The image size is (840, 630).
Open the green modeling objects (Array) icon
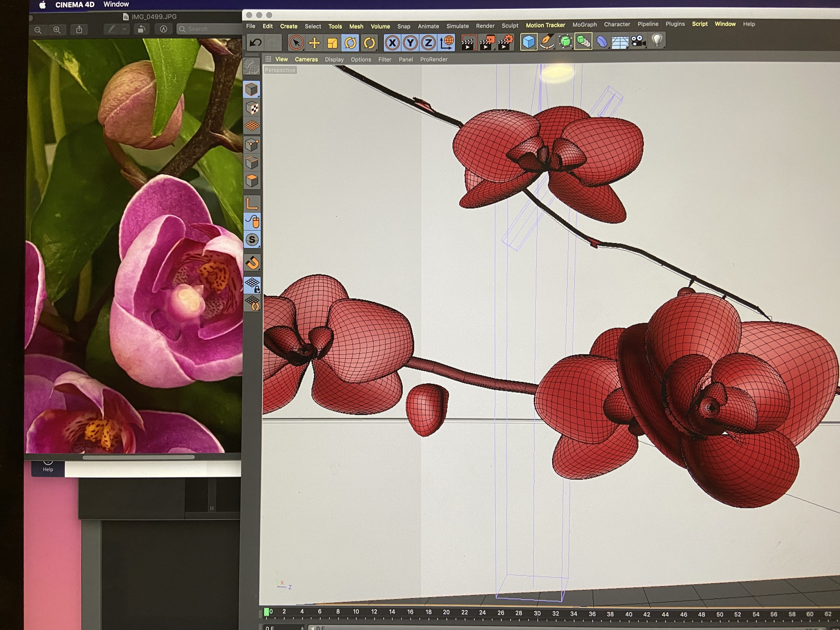tap(583, 41)
